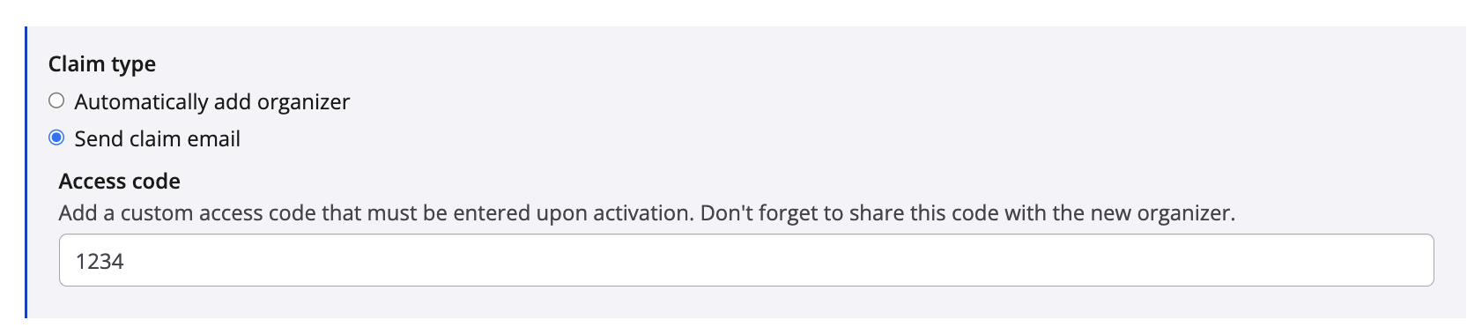Select the Automatically add organizer radio button

click(56, 100)
